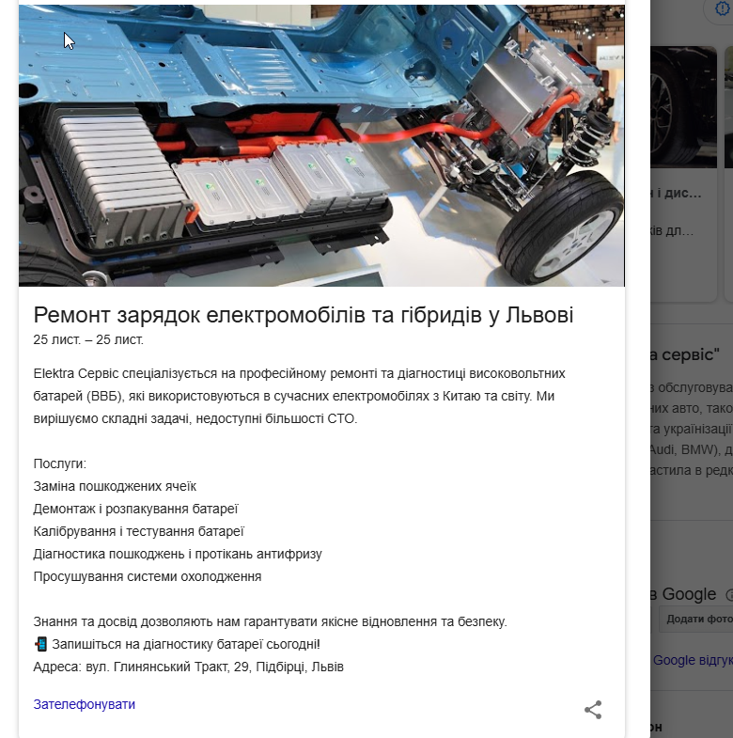Click the exclamation badge icon at top right
Screen dimensions: 733x738
click(x=723, y=8)
